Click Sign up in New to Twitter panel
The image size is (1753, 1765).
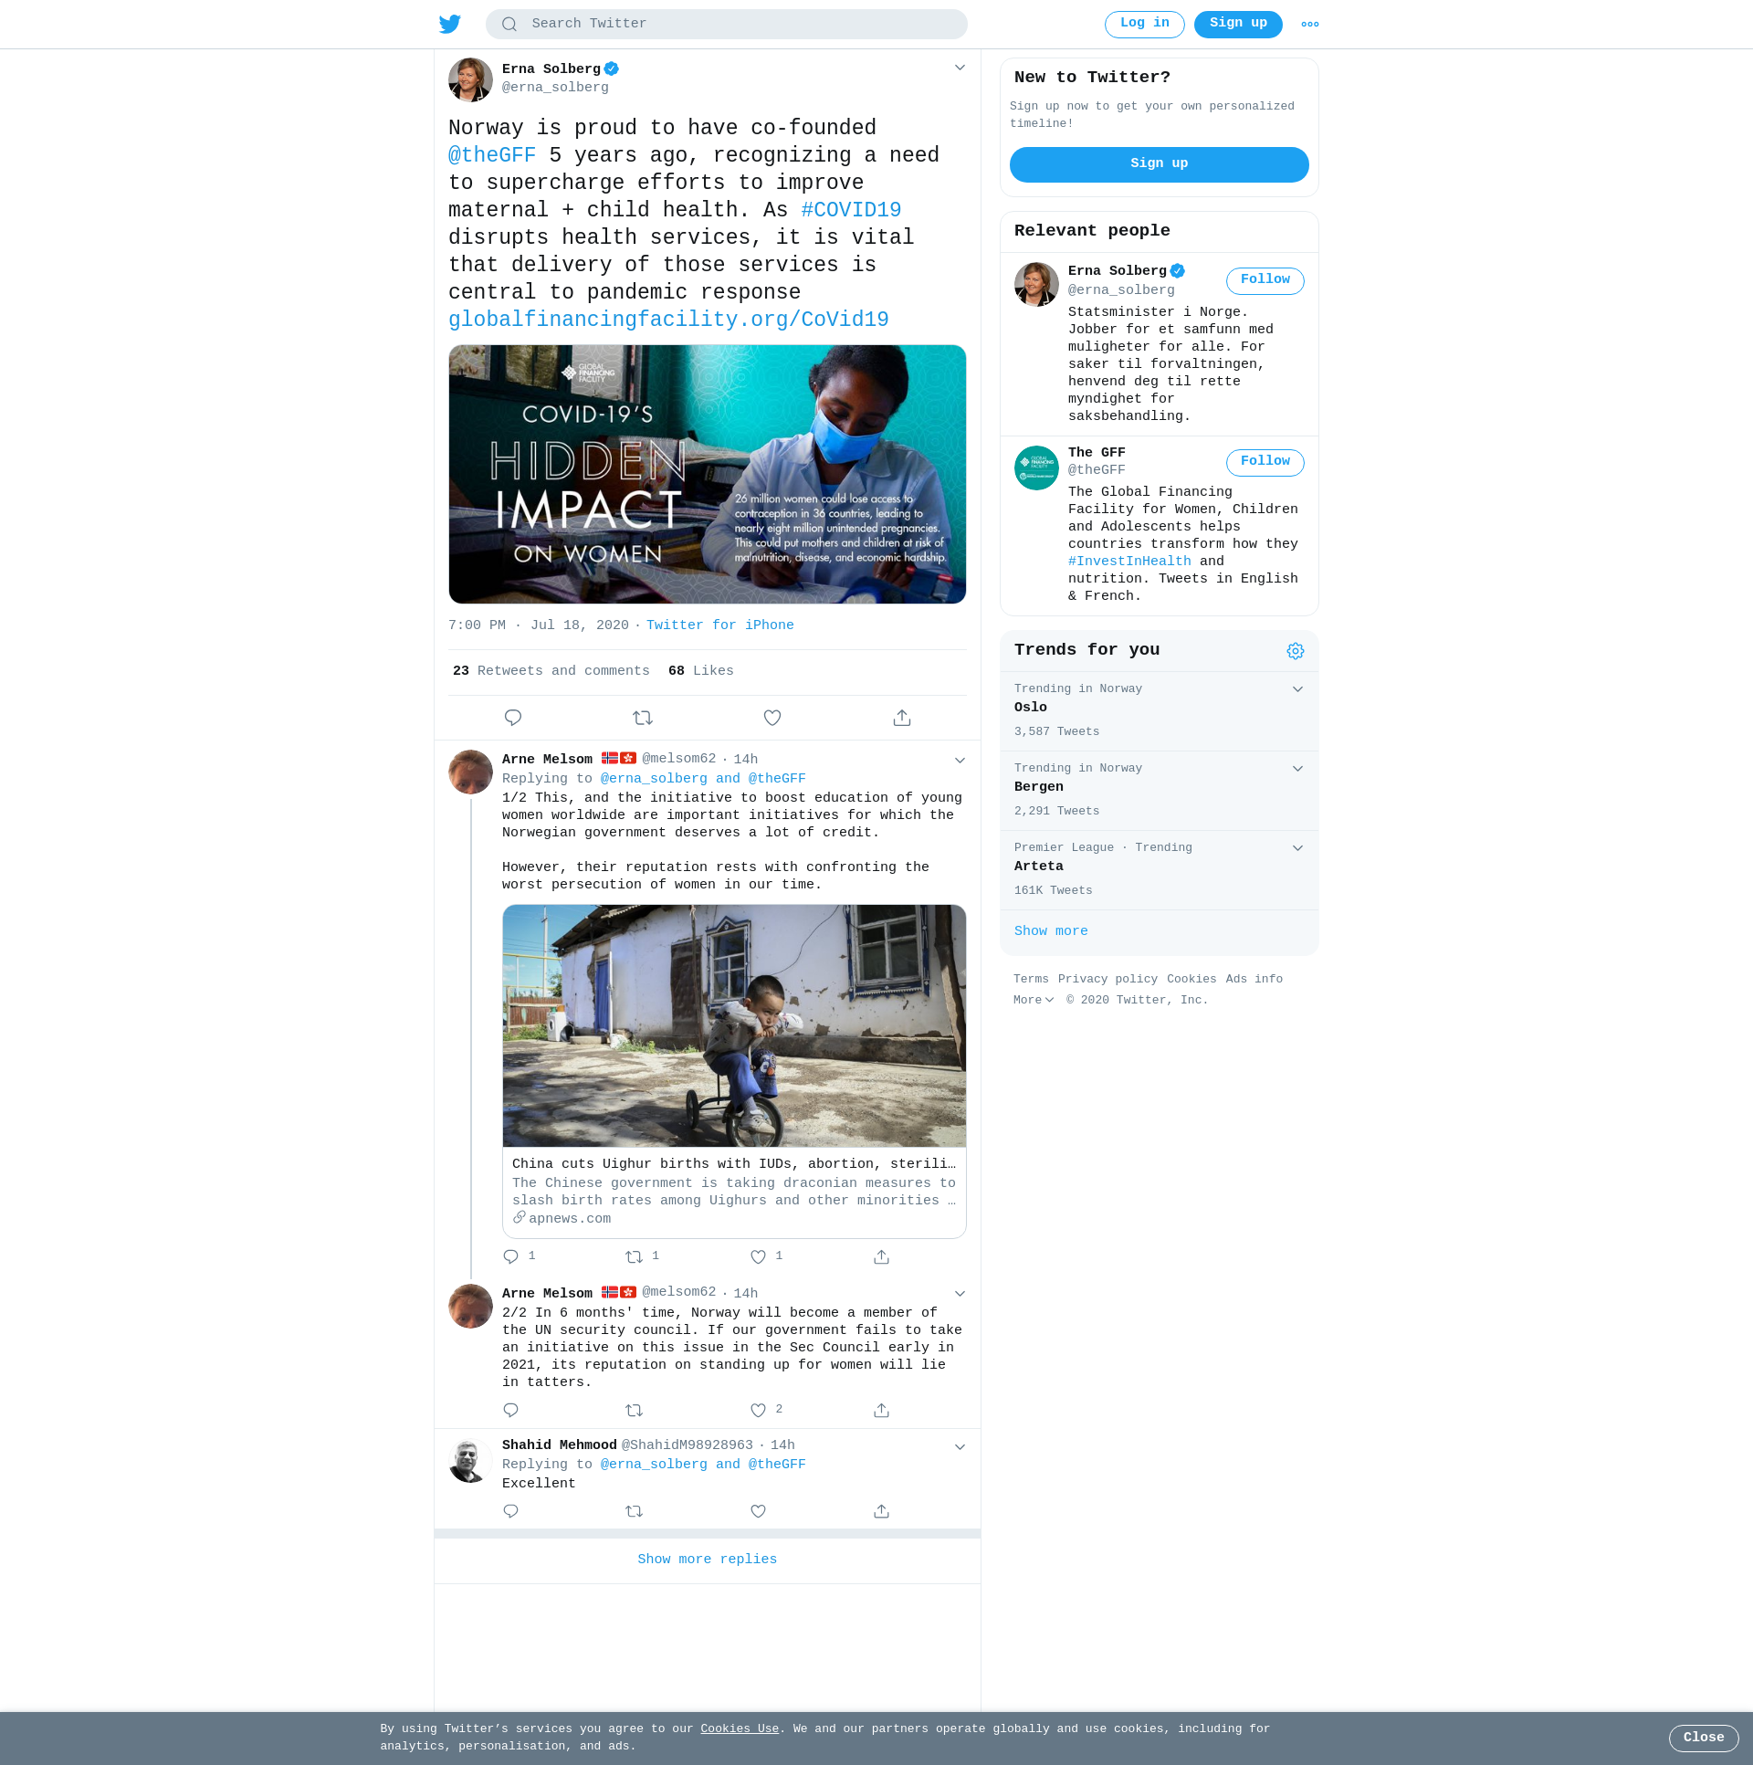pos(1160,164)
